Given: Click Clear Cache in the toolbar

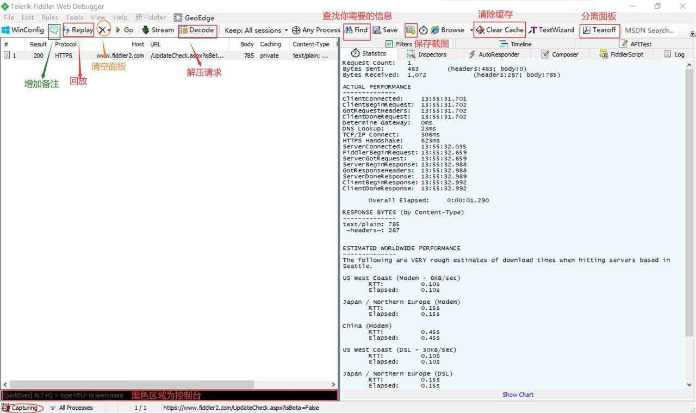Looking at the screenshot, I should [500, 30].
